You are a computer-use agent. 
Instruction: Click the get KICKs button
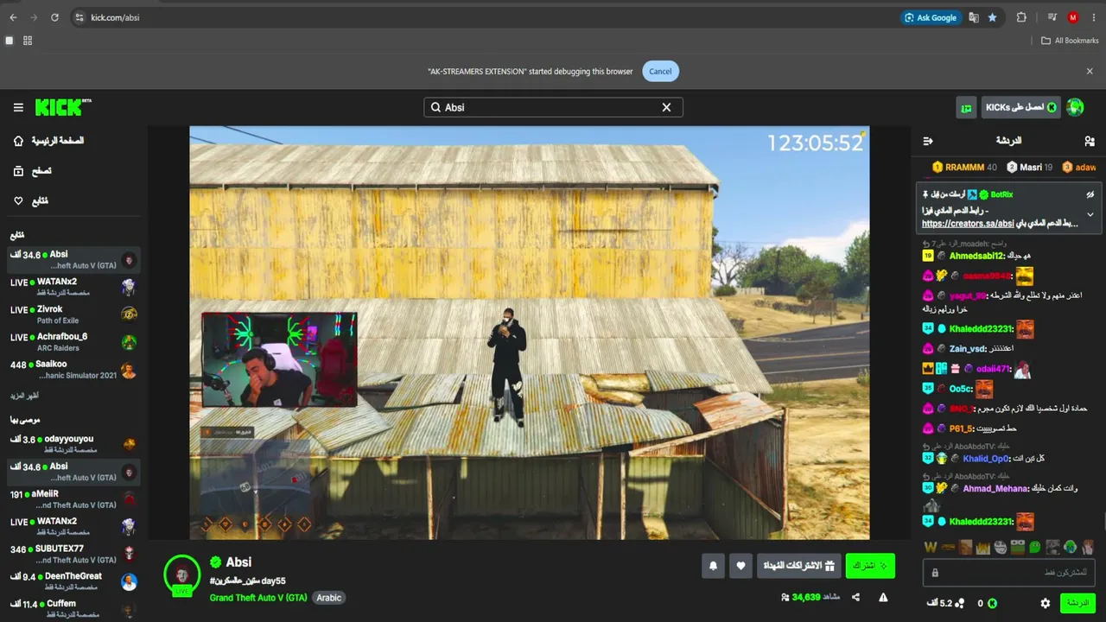[1021, 107]
